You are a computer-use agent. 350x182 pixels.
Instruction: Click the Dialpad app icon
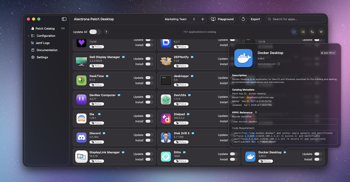tap(166, 118)
